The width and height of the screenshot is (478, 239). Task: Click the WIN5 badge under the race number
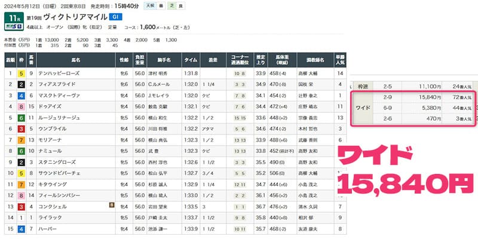[x=14, y=26]
